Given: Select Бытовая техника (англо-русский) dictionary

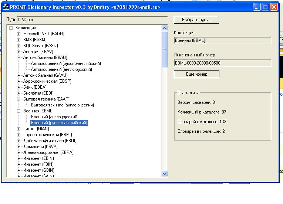Looking at the screenshot, I should (x=63, y=105).
